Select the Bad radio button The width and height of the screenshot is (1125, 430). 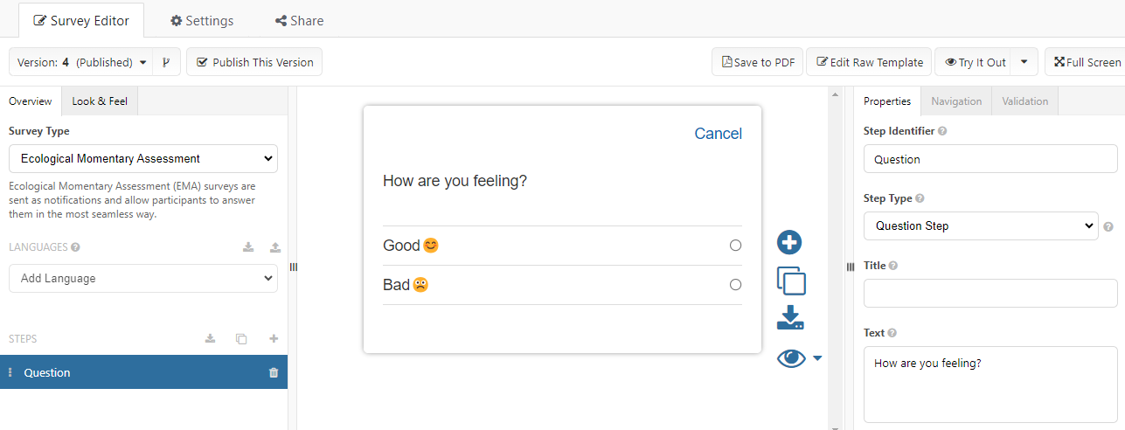735,285
